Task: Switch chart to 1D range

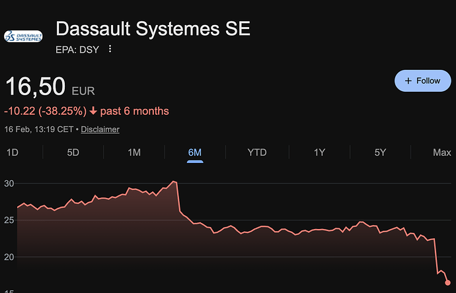Action: (x=13, y=152)
